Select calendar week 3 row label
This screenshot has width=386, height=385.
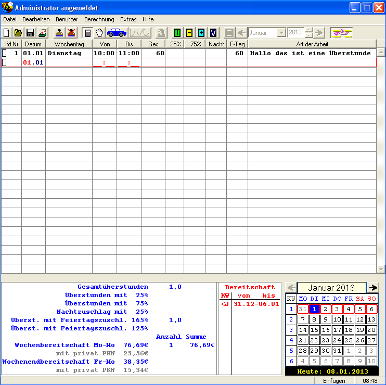tap(291, 330)
